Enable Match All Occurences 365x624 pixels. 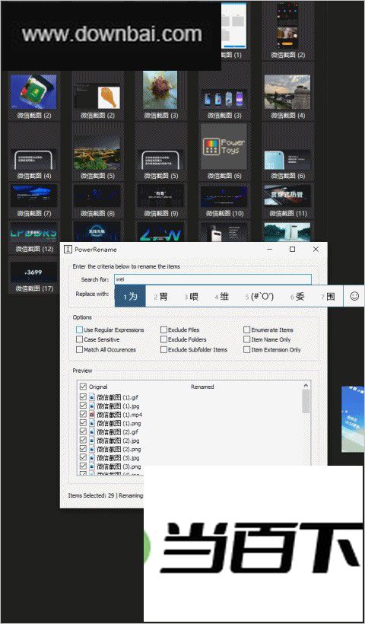coord(80,349)
